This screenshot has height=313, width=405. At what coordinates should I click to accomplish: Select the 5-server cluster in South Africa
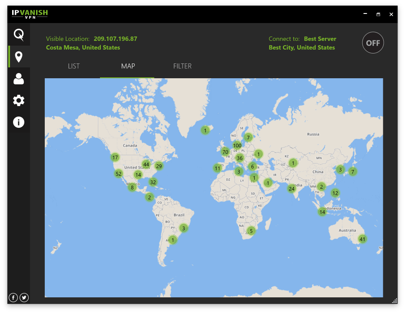click(x=251, y=230)
